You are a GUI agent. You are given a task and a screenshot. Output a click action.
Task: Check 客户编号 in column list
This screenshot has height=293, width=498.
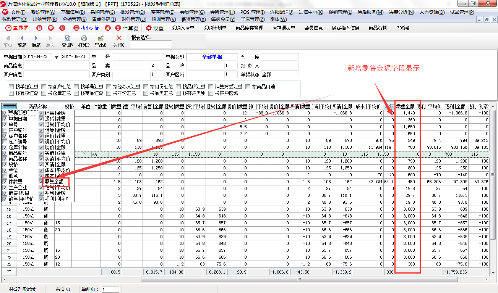(5, 130)
